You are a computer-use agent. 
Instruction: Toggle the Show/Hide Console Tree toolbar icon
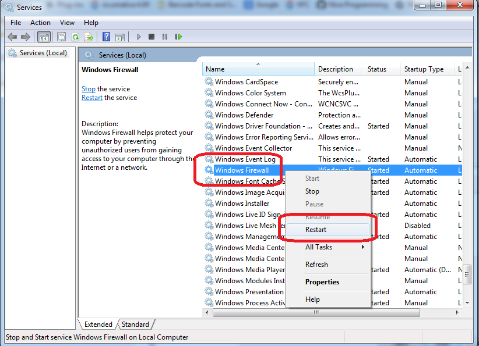click(44, 37)
